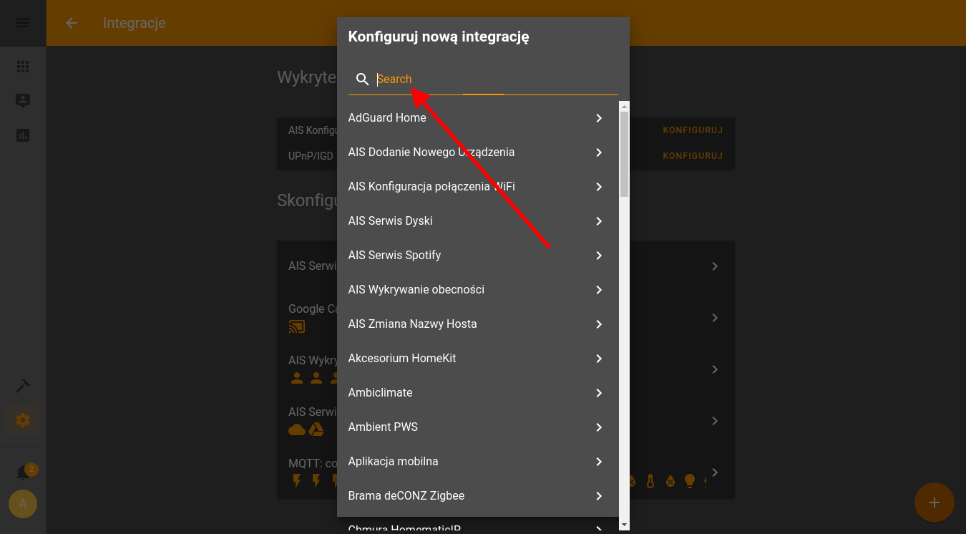Select AdGuard Home integration

point(478,118)
